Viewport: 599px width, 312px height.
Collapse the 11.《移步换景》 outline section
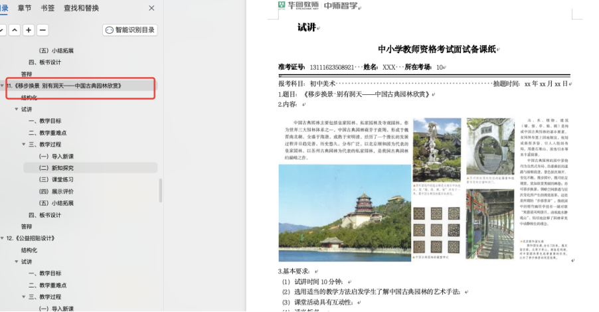3,86
